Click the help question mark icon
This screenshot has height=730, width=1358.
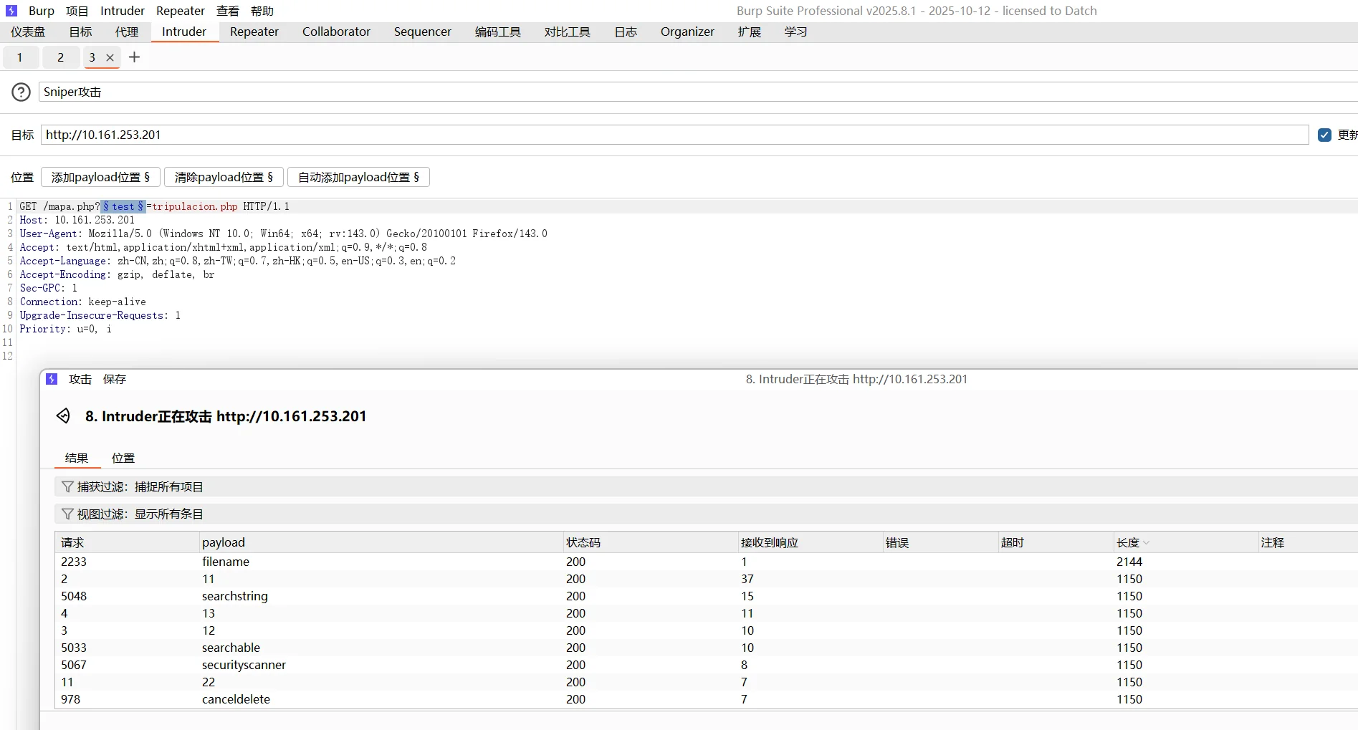tap(21, 92)
